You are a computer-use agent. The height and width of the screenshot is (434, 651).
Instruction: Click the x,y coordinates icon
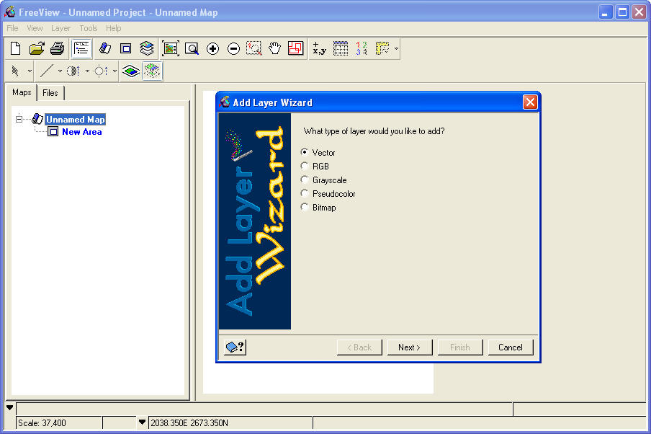coord(319,48)
